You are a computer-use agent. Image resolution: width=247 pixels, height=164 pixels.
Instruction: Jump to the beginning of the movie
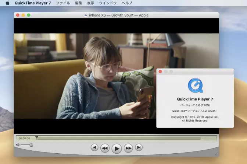pos(94,147)
